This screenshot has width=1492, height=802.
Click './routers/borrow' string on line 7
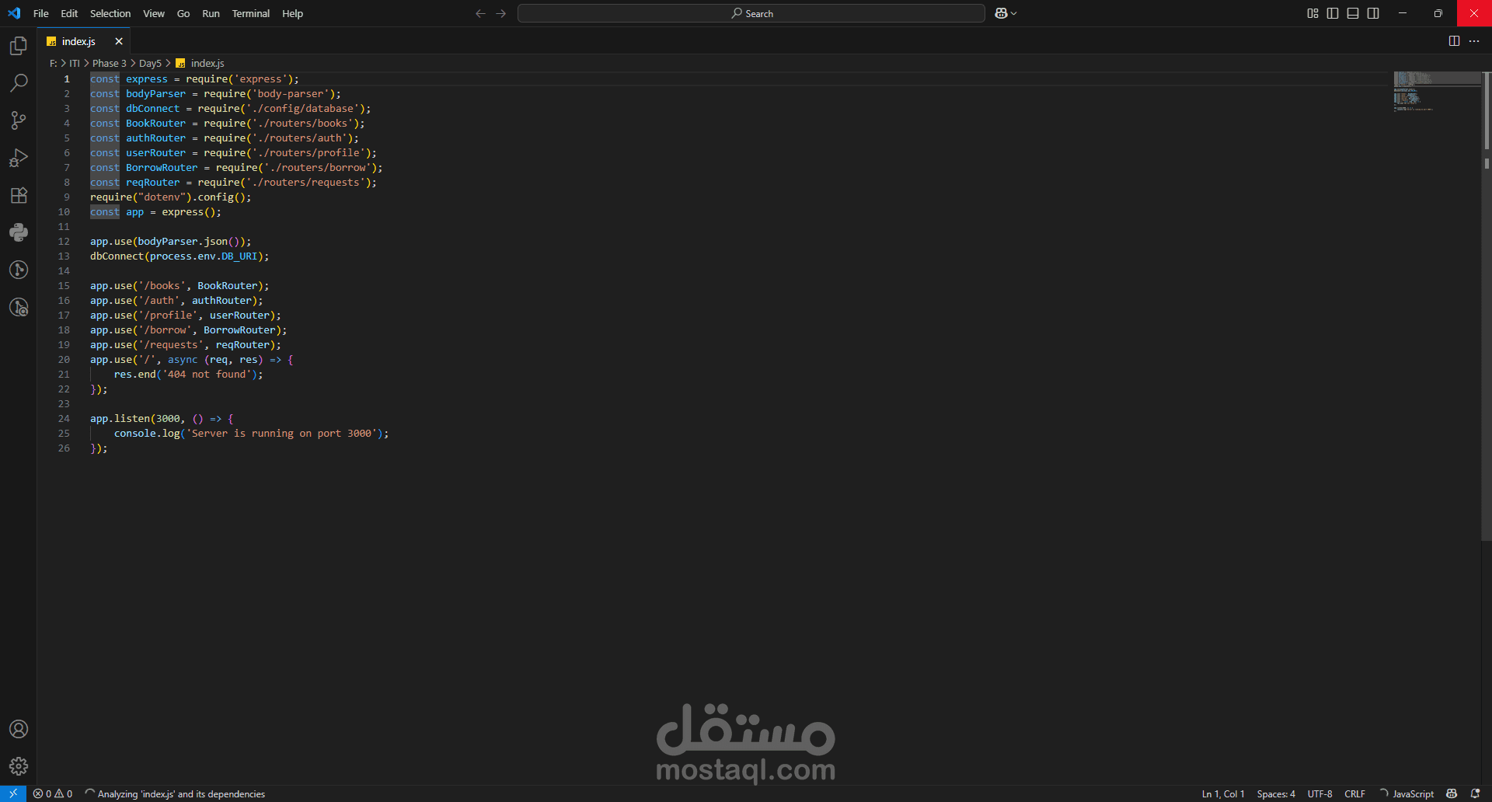[x=317, y=167]
